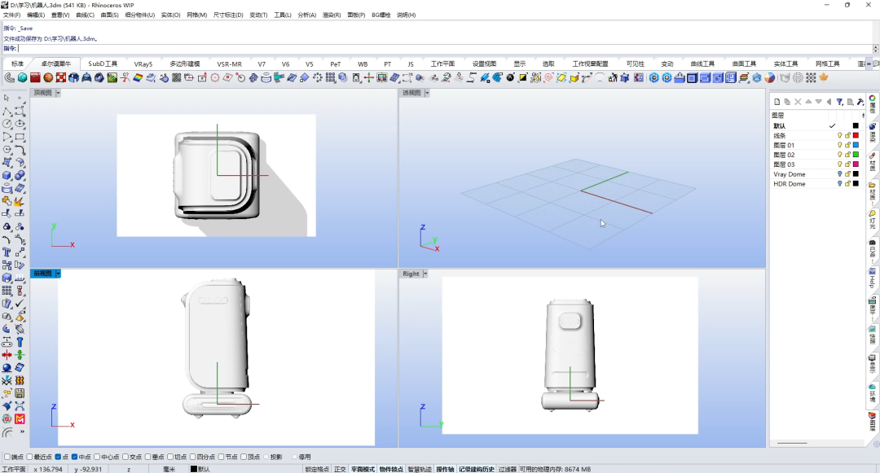Click the orange M icon in left sidebar
The height and width of the screenshot is (473, 880).
coord(20,419)
